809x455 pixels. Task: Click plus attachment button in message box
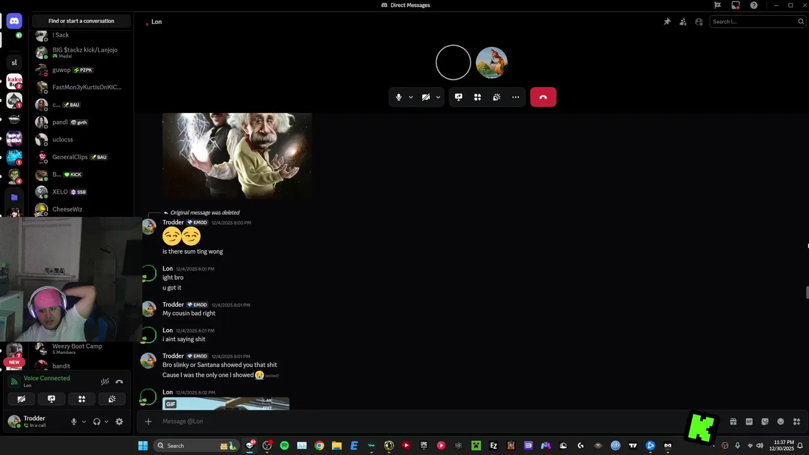(x=148, y=422)
